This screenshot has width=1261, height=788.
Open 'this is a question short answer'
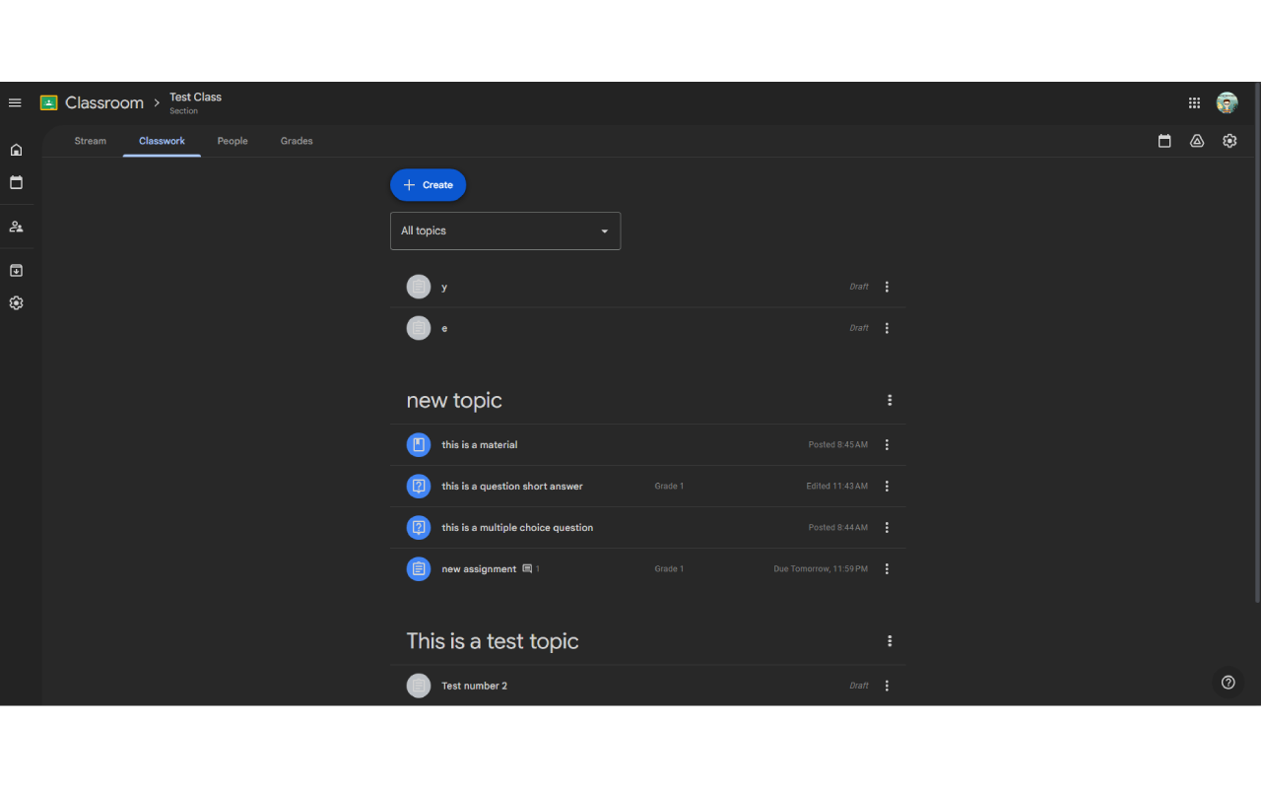[x=512, y=487]
